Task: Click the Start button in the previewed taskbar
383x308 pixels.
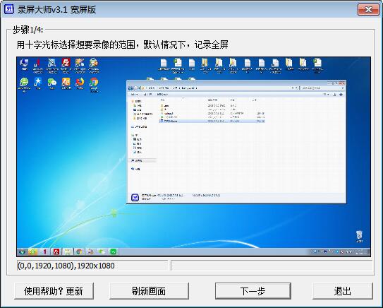Action: 23,251
